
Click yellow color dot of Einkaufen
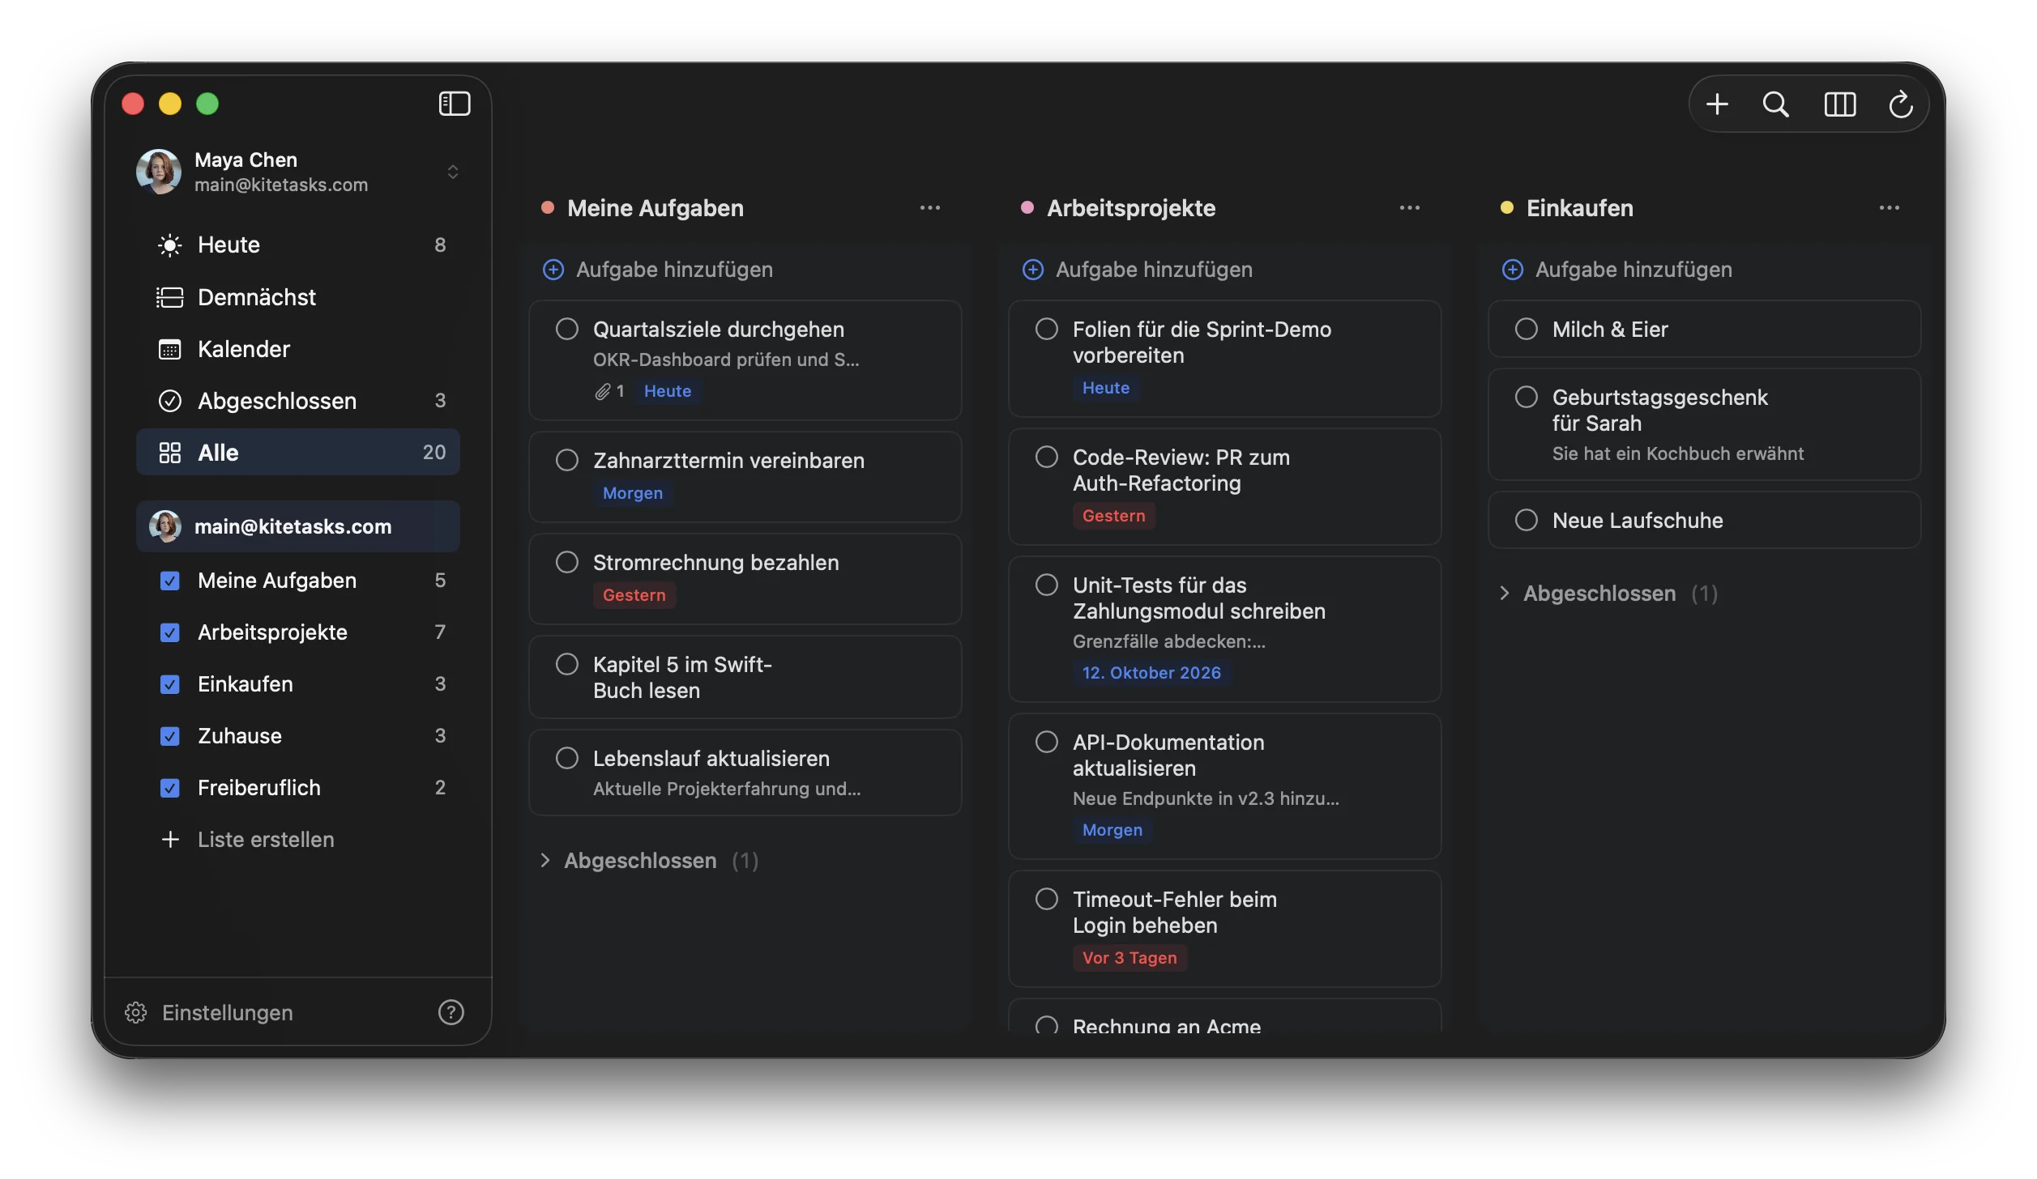click(1507, 208)
